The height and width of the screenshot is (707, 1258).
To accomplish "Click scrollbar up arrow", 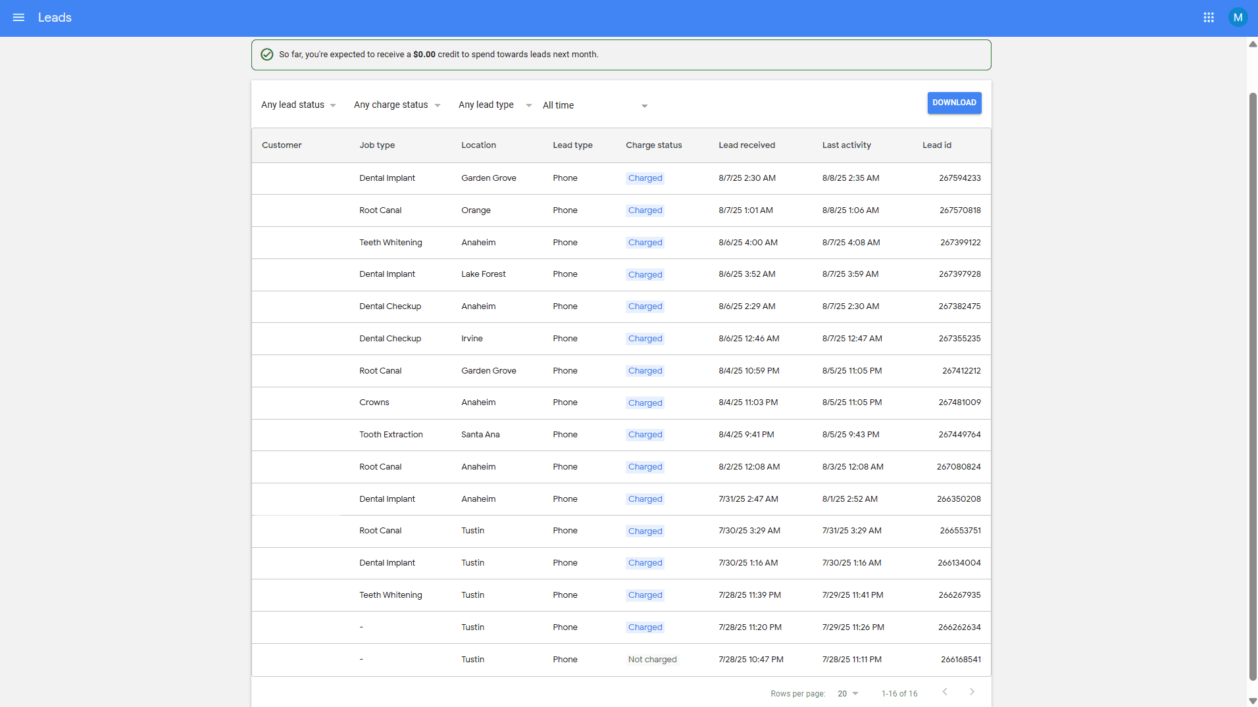I will tap(1252, 45).
